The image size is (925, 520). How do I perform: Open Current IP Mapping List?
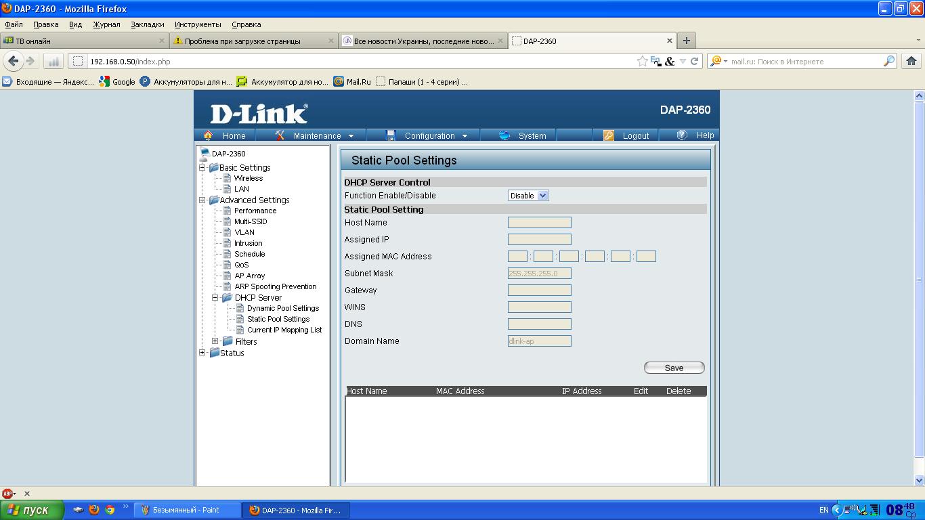coord(284,330)
